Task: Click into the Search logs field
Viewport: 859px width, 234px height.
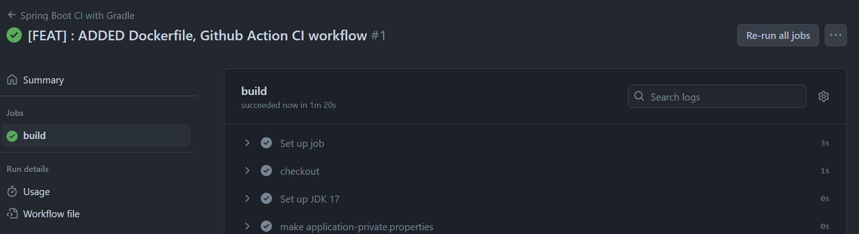Action: pos(717,96)
